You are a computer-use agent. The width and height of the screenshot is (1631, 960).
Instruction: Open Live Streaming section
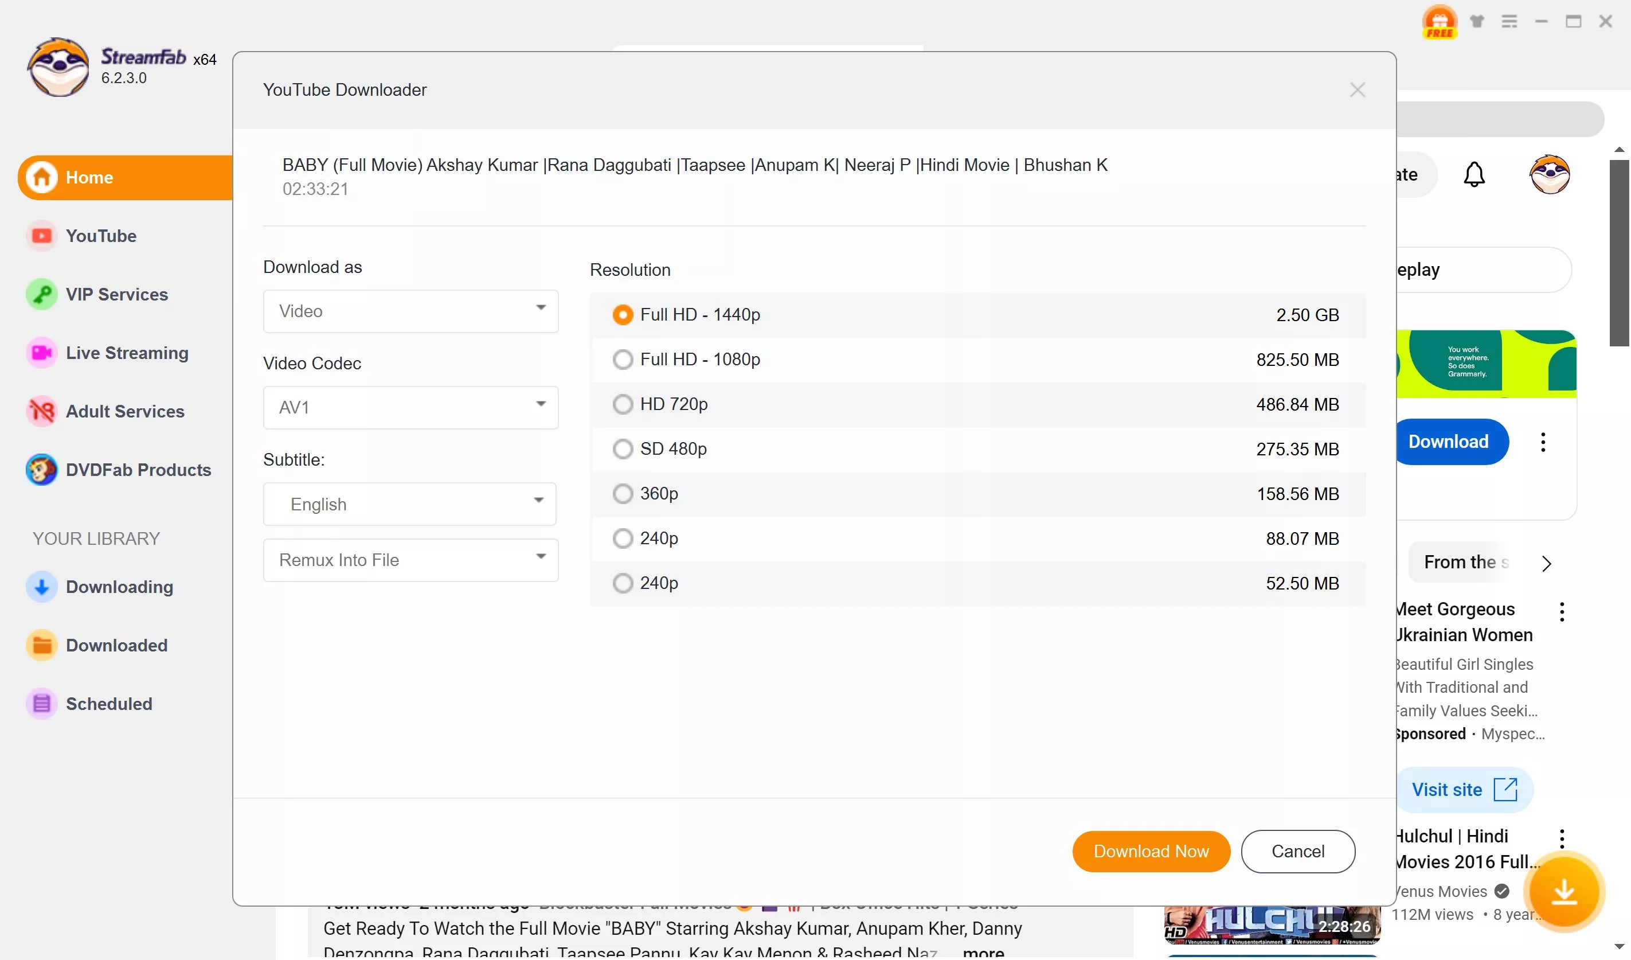(x=127, y=353)
